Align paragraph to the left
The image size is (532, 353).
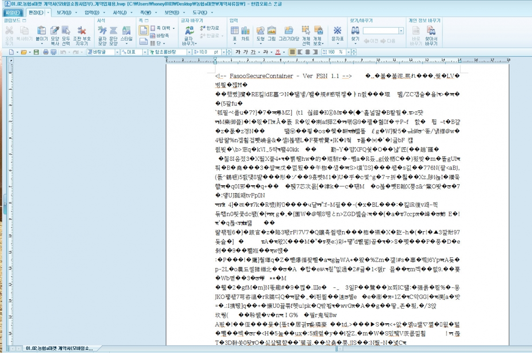[x=300, y=52]
